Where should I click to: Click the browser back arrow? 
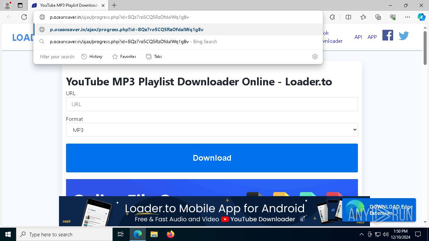point(9,17)
